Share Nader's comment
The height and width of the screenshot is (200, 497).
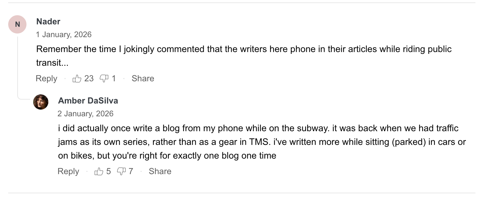click(x=143, y=79)
